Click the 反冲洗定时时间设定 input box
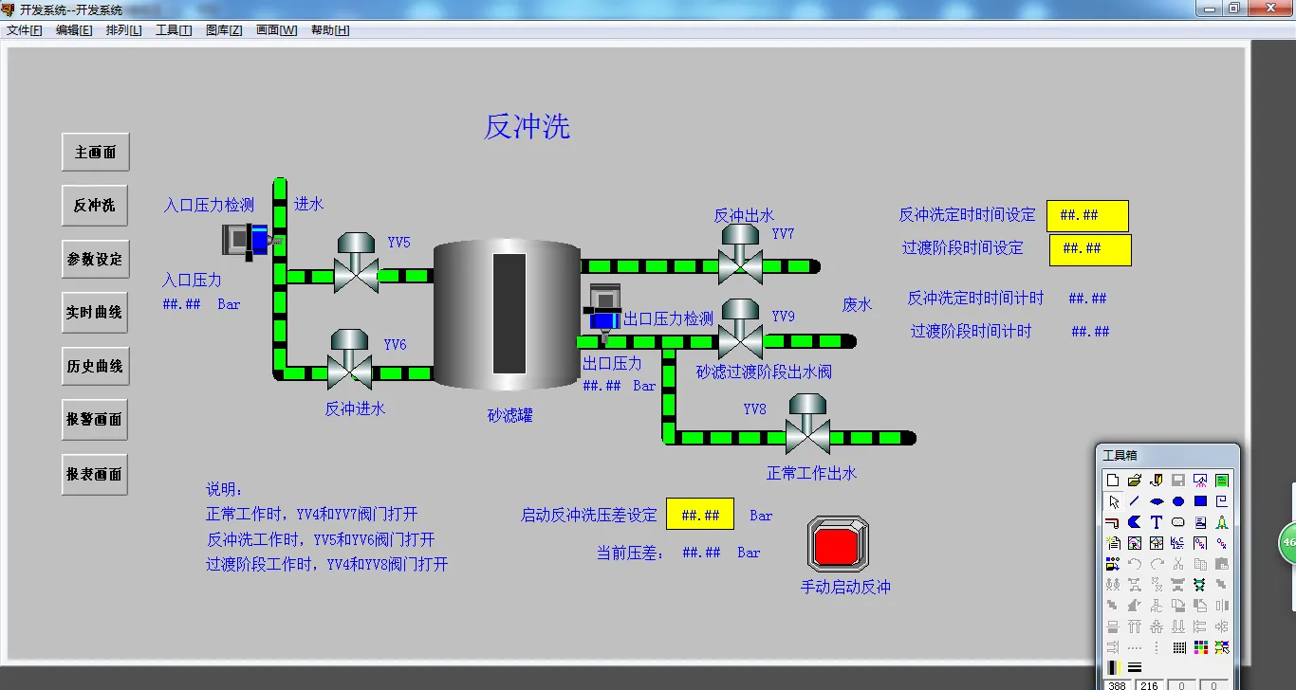The width and height of the screenshot is (1296, 690). click(1087, 215)
